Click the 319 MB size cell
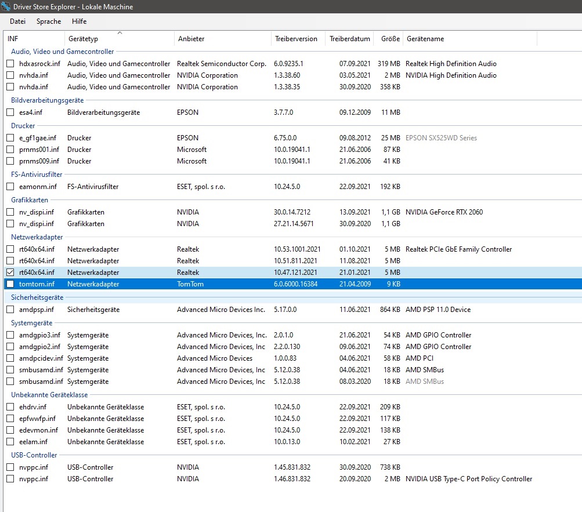 pyautogui.click(x=389, y=64)
